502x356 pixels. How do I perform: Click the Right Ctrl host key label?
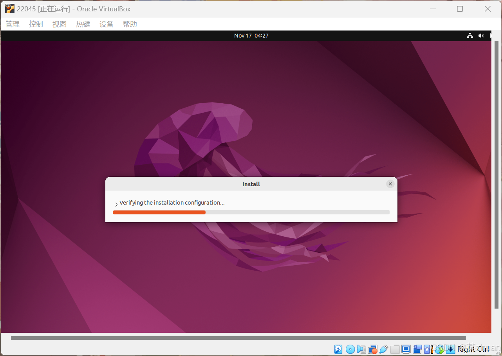coord(473,349)
